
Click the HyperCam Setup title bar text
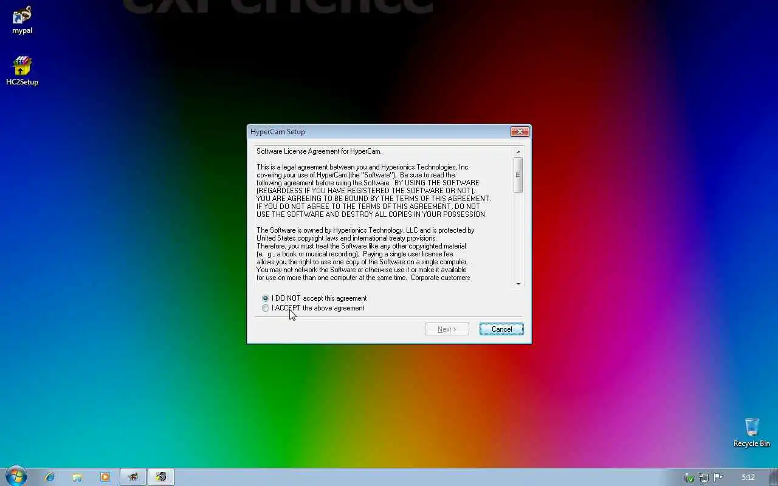tap(278, 132)
